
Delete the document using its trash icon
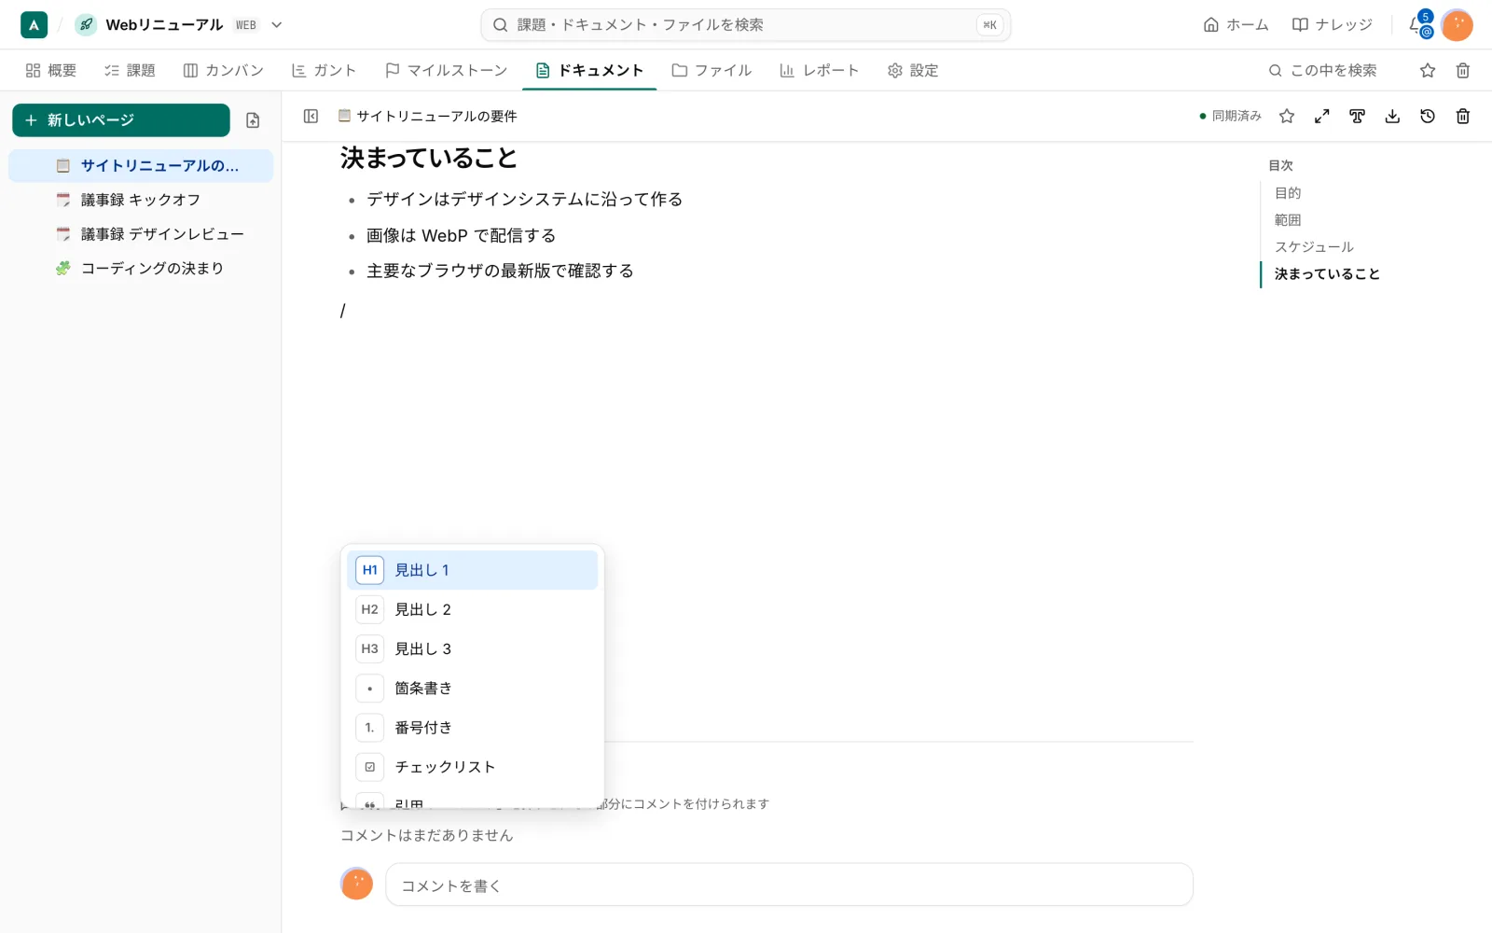(x=1463, y=116)
